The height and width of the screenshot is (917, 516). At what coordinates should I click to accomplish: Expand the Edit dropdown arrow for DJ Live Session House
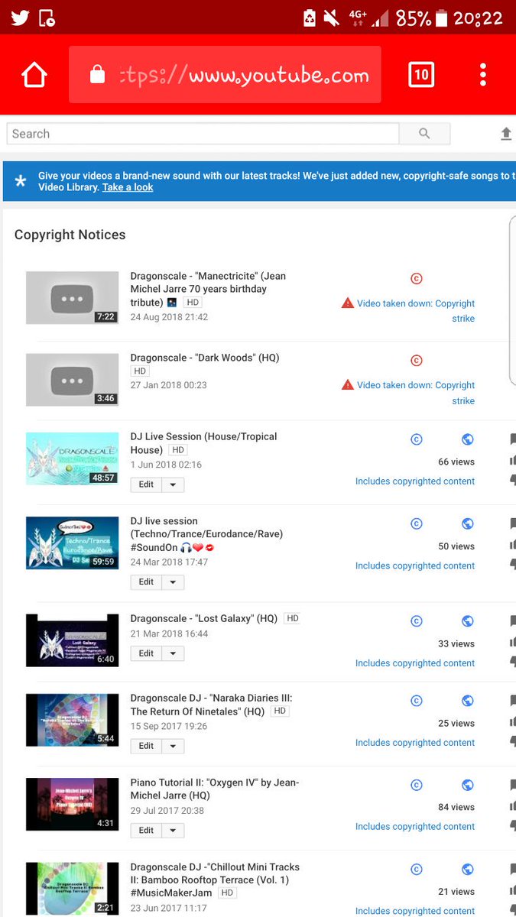coord(173,484)
